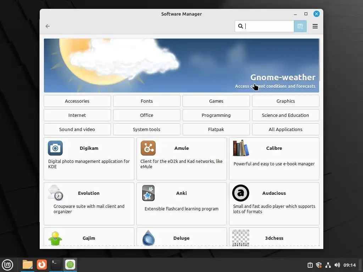
Task: Select the Anki title text
Action: (x=181, y=193)
